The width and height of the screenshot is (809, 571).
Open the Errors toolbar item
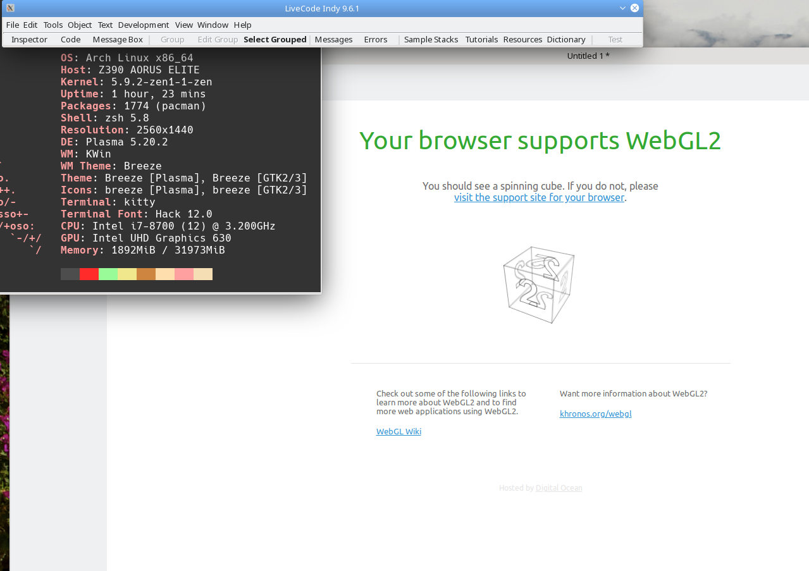tap(376, 39)
